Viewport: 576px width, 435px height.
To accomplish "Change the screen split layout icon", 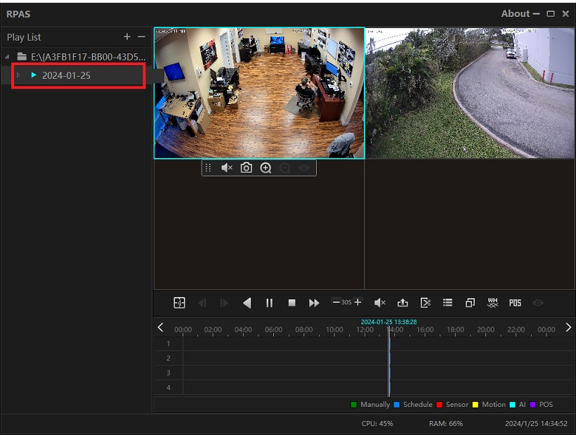I will [x=179, y=303].
